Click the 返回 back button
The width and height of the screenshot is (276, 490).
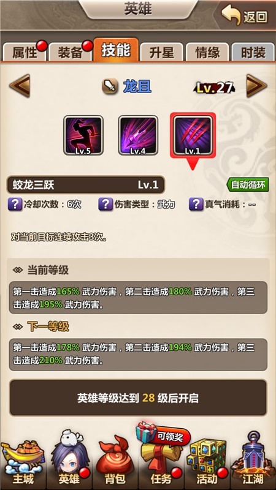tap(245, 17)
